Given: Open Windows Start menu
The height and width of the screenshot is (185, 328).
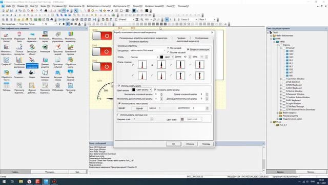Looking at the screenshot, I should coord(4,181).
